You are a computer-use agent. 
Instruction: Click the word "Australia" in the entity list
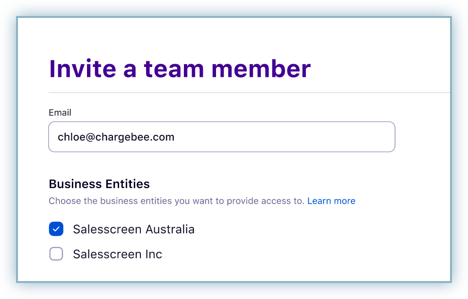(x=170, y=229)
